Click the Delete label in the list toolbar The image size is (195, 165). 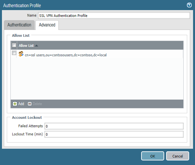tap(37, 104)
